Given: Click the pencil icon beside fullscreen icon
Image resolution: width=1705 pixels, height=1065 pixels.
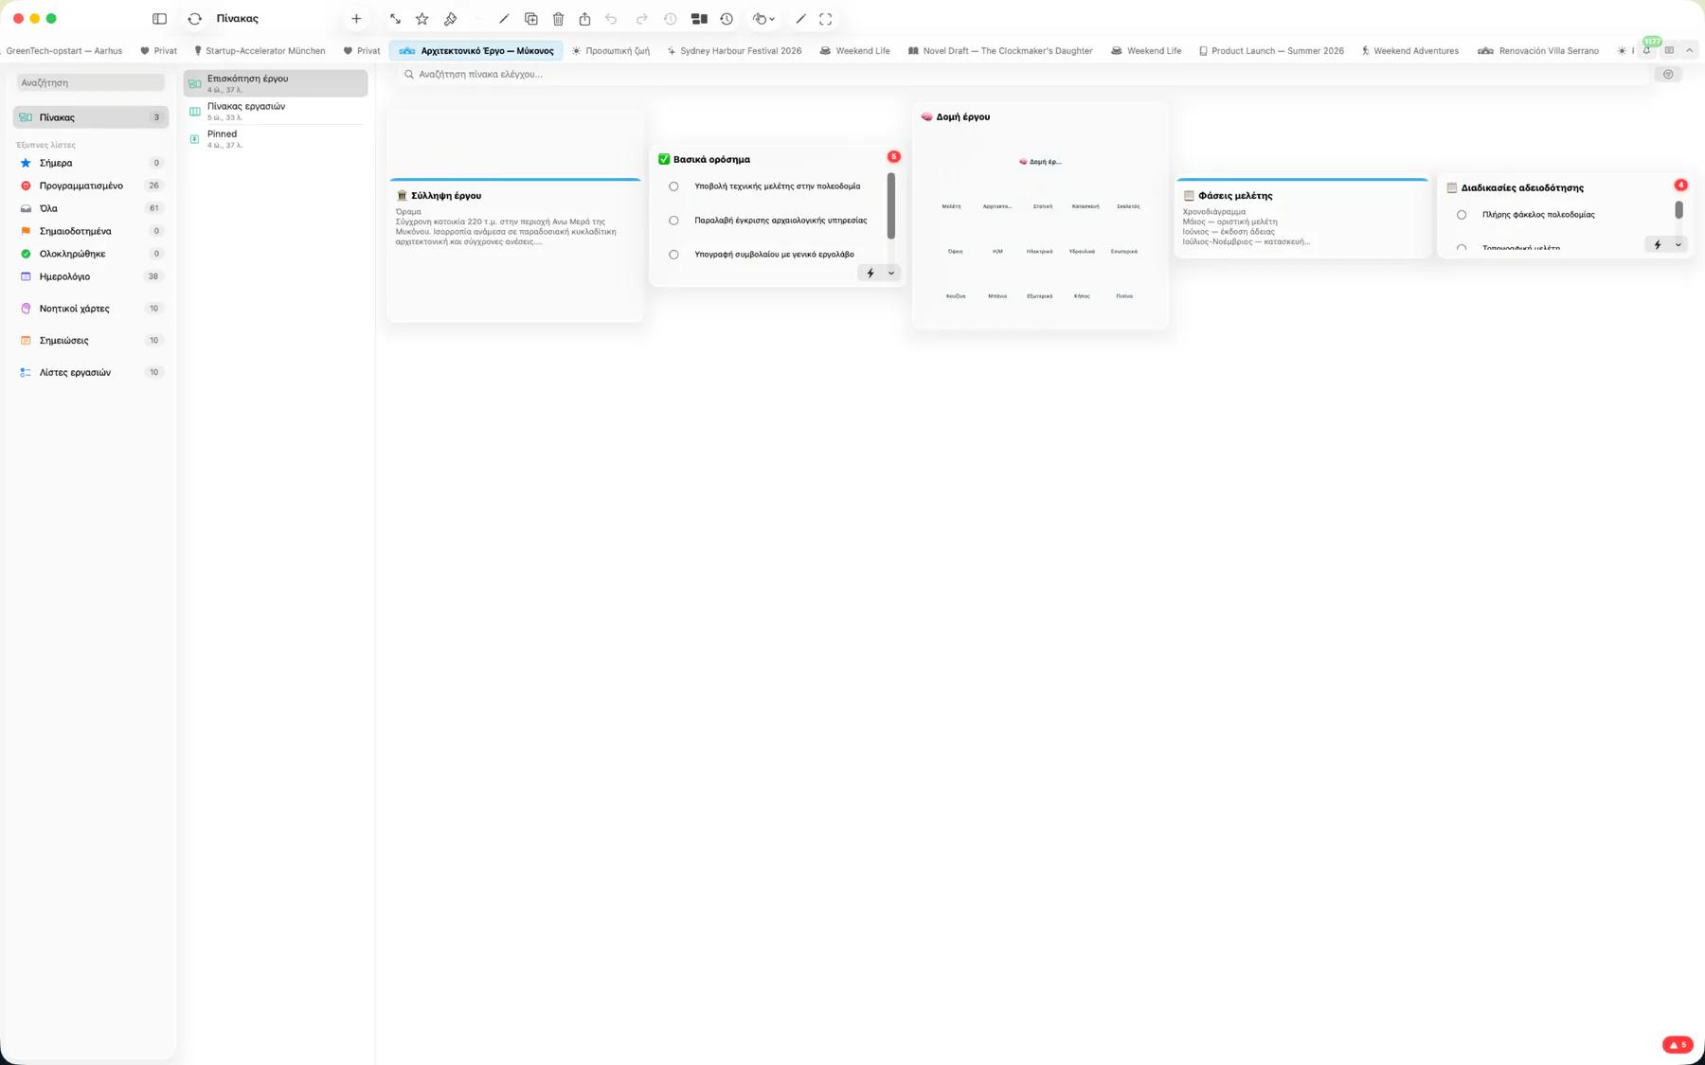Looking at the screenshot, I should click(800, 19).
